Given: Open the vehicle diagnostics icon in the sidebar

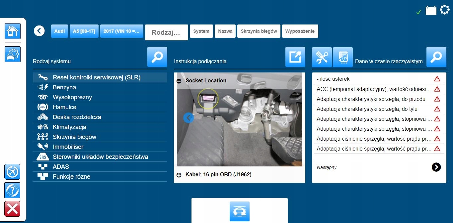Looking at the screenshot, I should tap(13, 54).
